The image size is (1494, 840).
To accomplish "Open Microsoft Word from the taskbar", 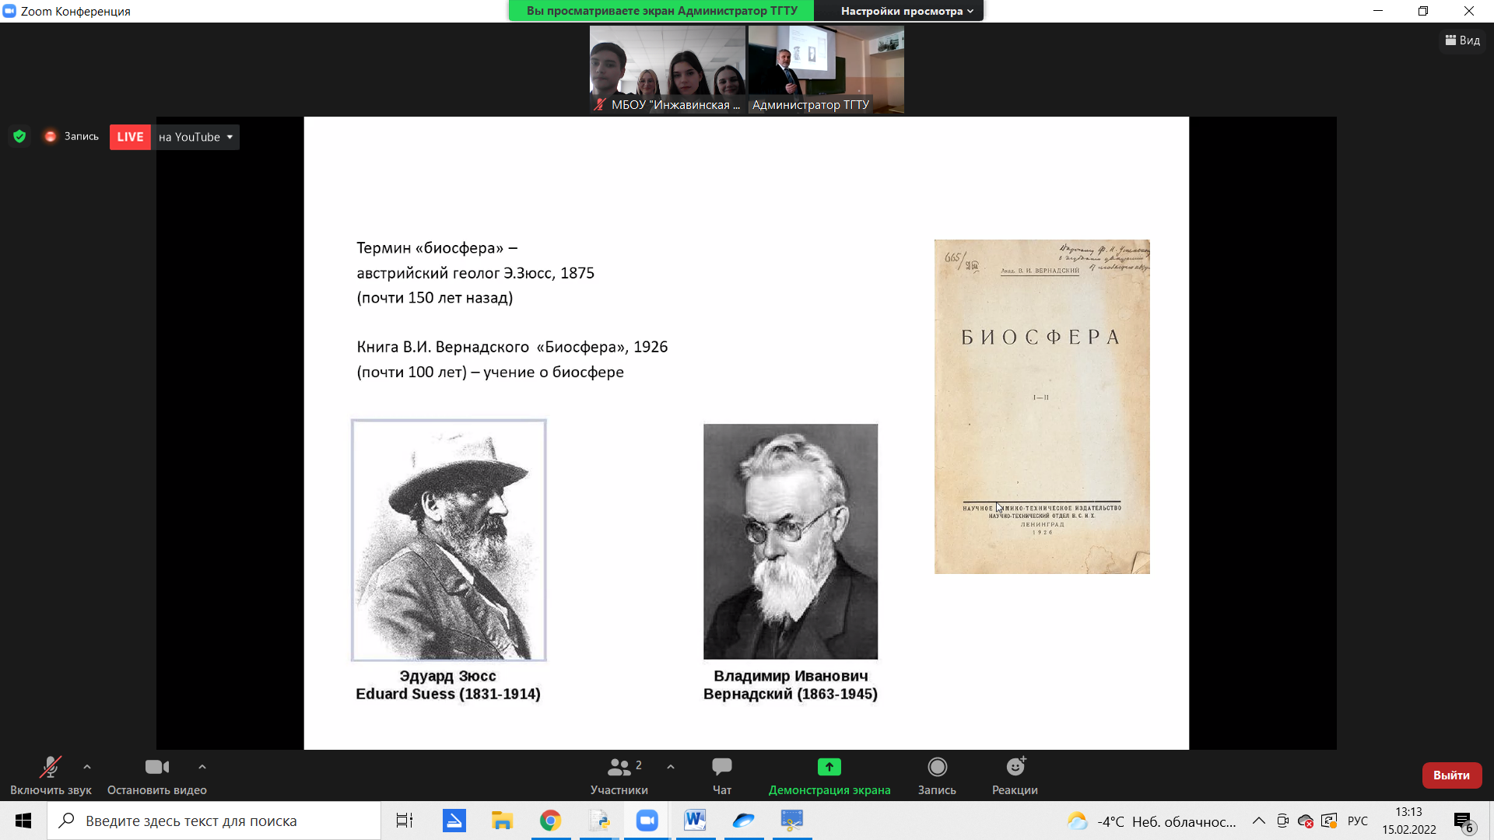I will (x=696, y=821).
